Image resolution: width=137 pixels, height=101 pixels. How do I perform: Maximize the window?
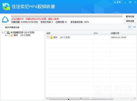point(130,2)
